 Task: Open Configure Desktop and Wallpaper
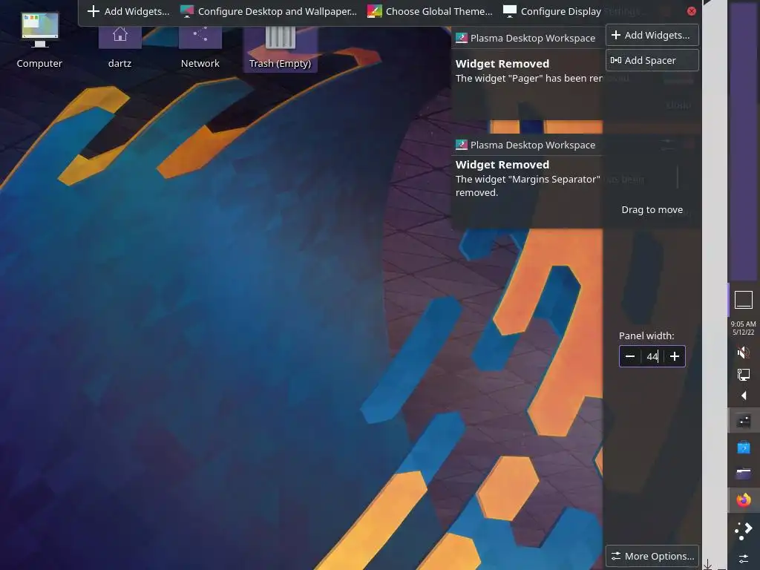(x=268, y=11)
